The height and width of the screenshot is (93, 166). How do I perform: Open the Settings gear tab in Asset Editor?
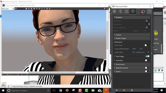point(133,11)
